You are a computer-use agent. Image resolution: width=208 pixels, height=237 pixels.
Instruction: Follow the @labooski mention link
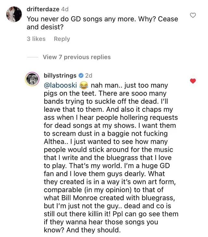[x=60, y=86]
